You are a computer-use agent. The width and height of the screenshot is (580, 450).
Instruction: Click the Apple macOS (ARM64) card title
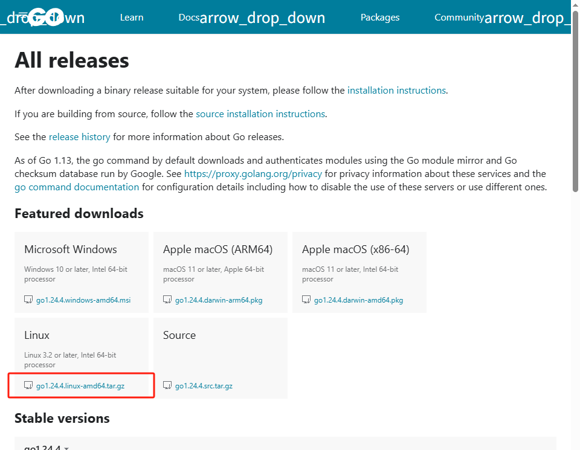(218, 249)
